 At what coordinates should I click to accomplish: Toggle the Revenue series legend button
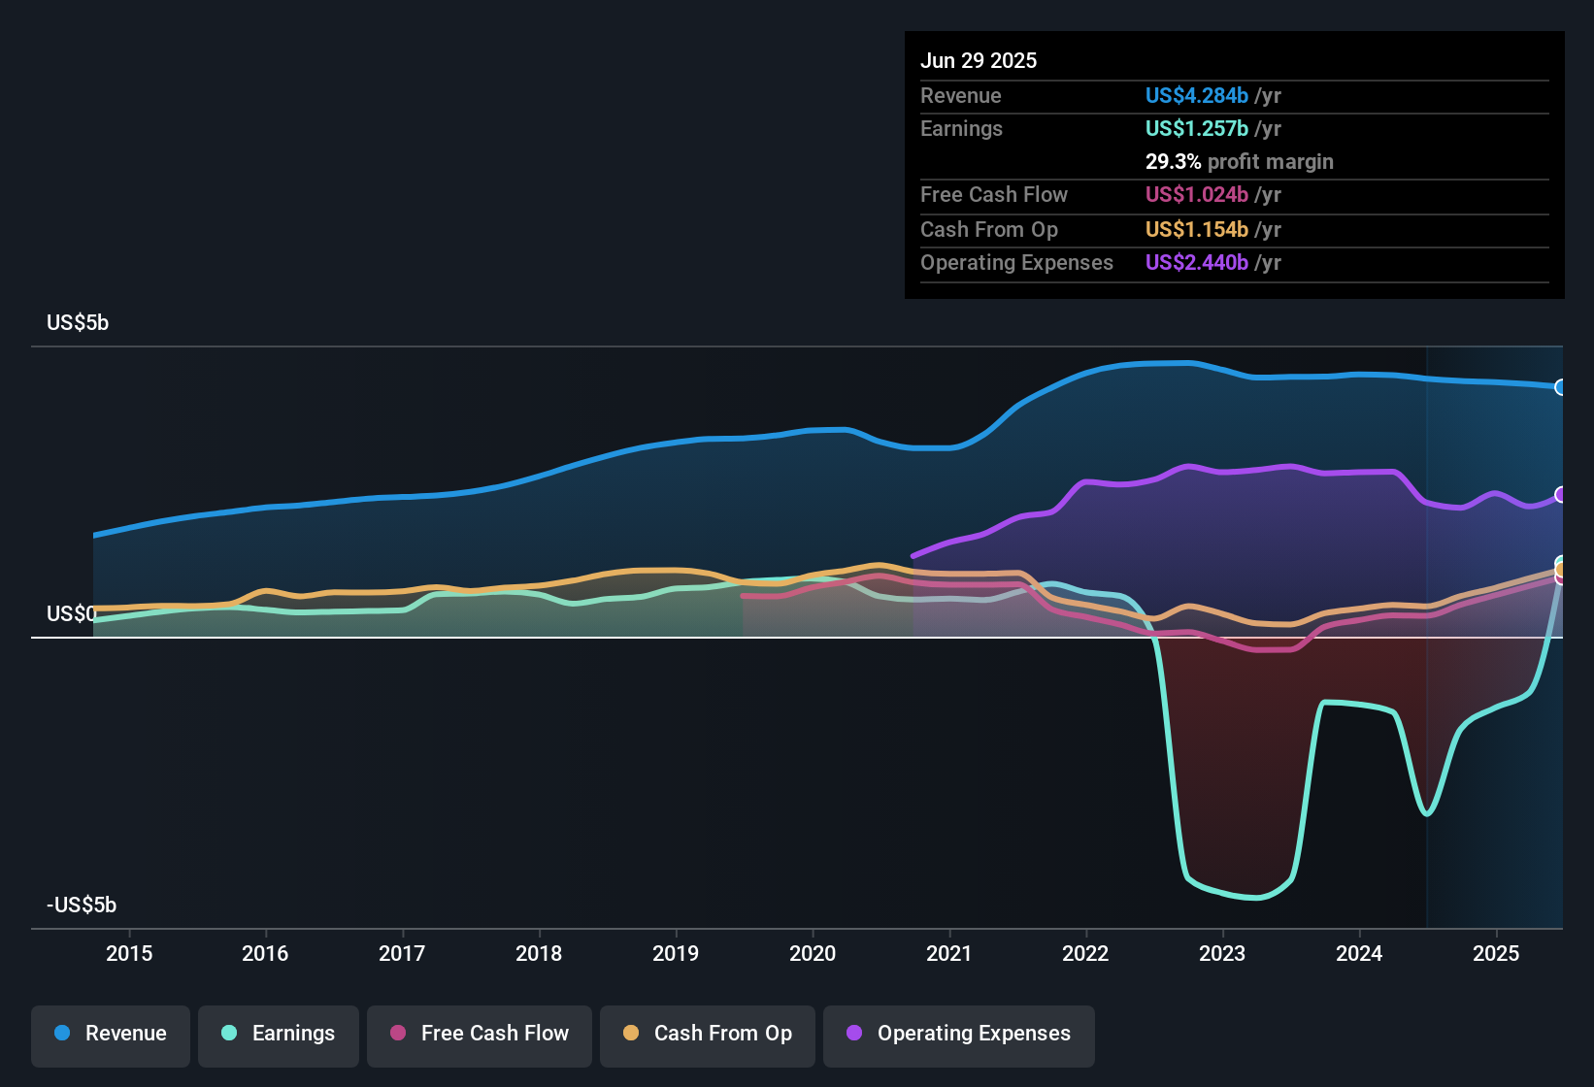pos(111,1034)
